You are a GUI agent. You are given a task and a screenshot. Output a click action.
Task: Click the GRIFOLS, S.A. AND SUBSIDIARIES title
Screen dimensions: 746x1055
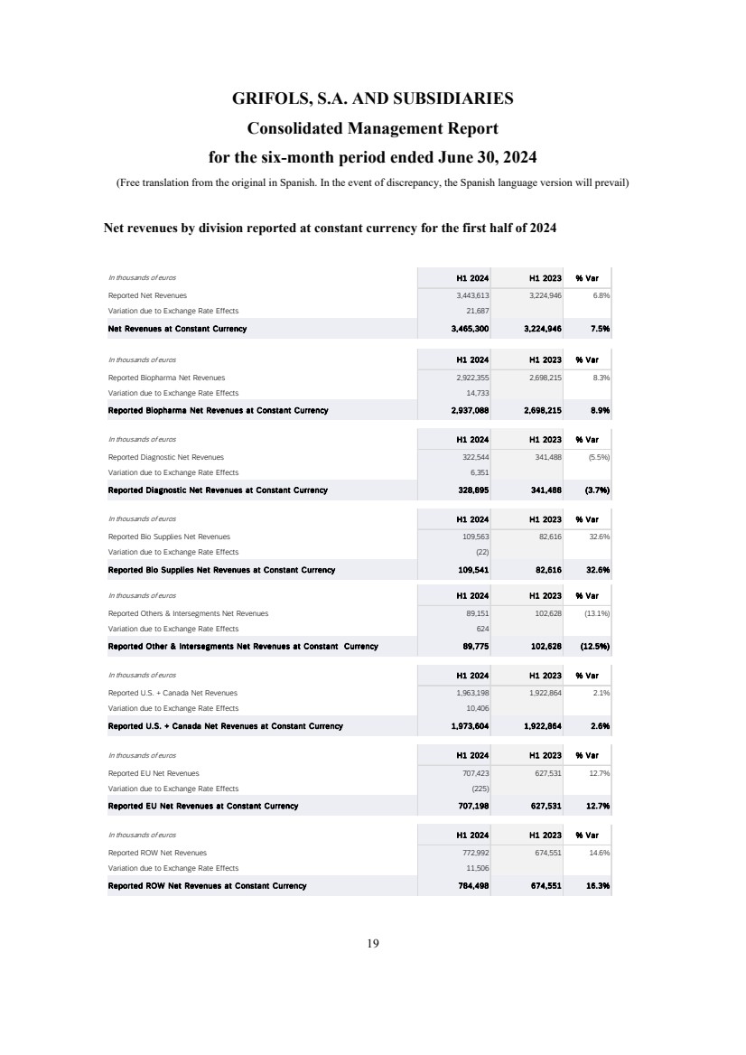coord(373,98)
